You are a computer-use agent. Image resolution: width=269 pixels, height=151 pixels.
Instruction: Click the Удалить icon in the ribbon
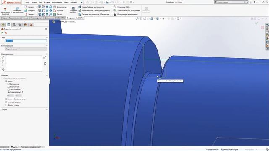tap(55, 10)
